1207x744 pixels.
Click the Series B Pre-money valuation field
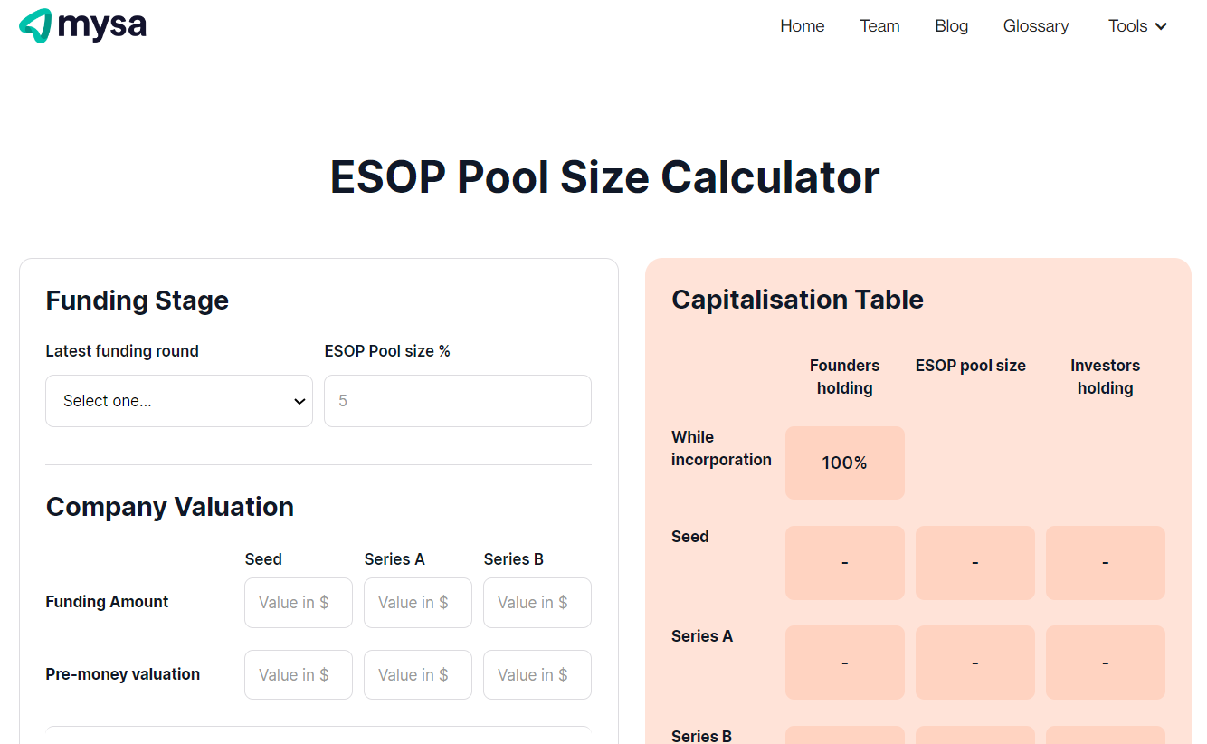pyautogui.click(x=537, y=674)
